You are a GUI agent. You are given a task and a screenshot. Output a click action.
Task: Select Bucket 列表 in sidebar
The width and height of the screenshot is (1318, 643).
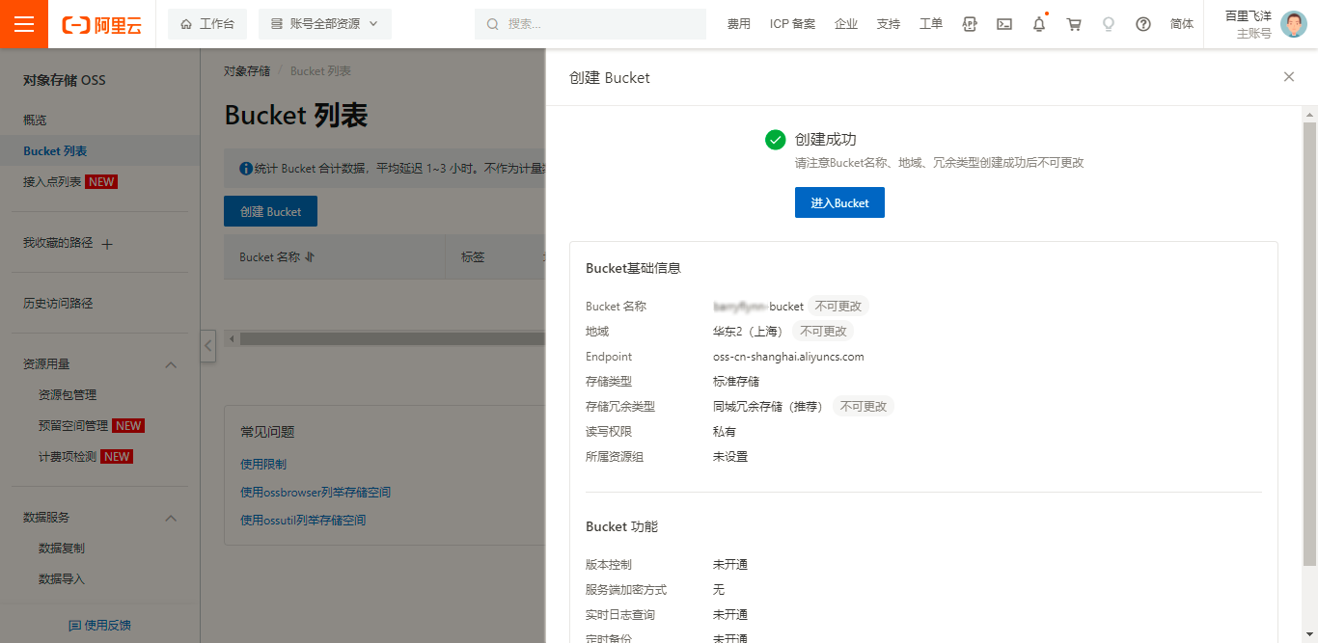point(55,151)
